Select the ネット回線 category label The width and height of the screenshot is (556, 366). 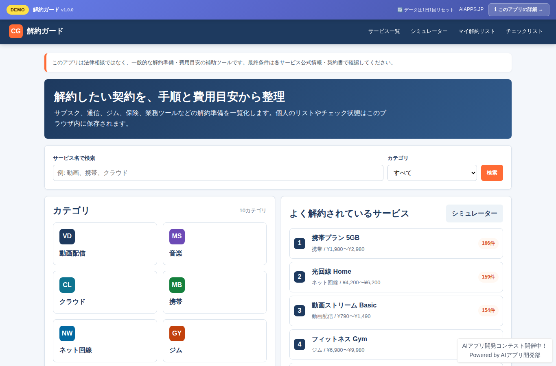(x=76, y=350)
